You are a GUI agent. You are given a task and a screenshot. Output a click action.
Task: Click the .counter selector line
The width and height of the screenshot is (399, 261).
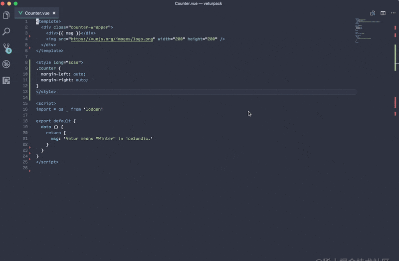pos(48,68)
